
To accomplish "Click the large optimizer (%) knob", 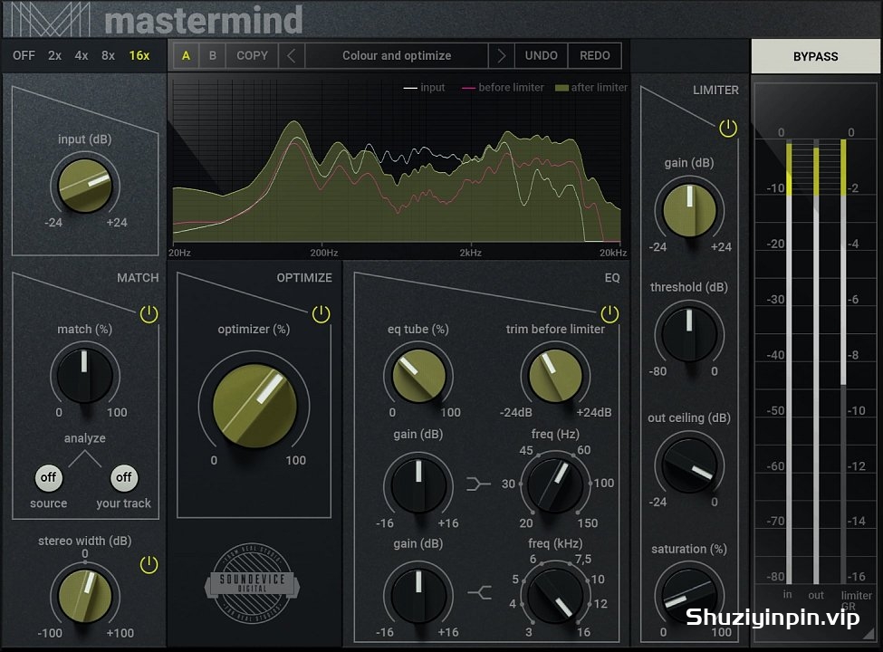I will pos(254,406).
